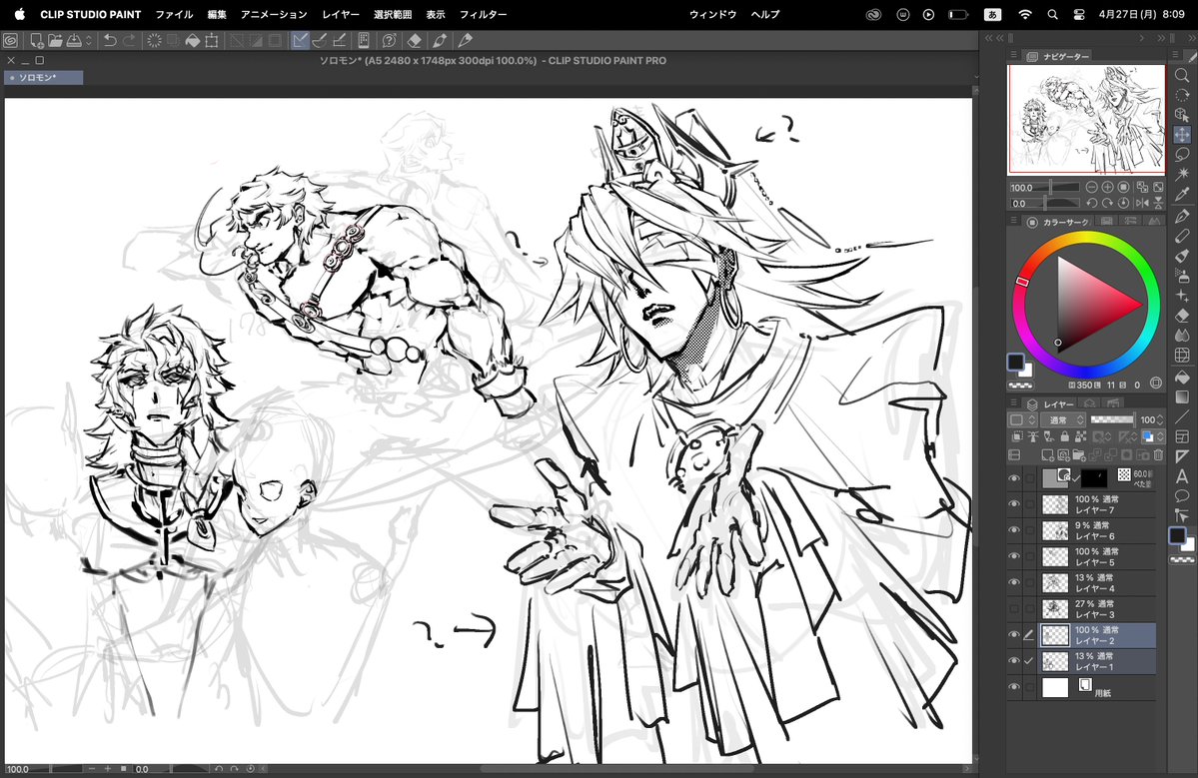Select レイヤー 4 in the layer list
This screenshot has height=778, width=1198.
tap(1098, 582)
